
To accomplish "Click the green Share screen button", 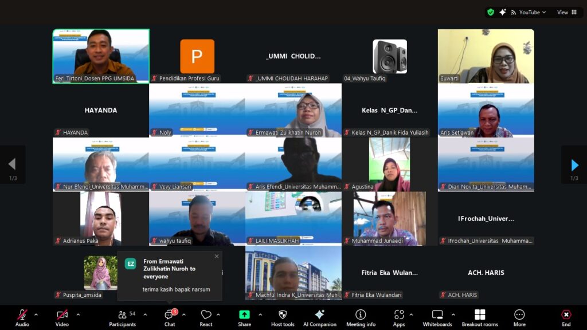I will (244, 317).
